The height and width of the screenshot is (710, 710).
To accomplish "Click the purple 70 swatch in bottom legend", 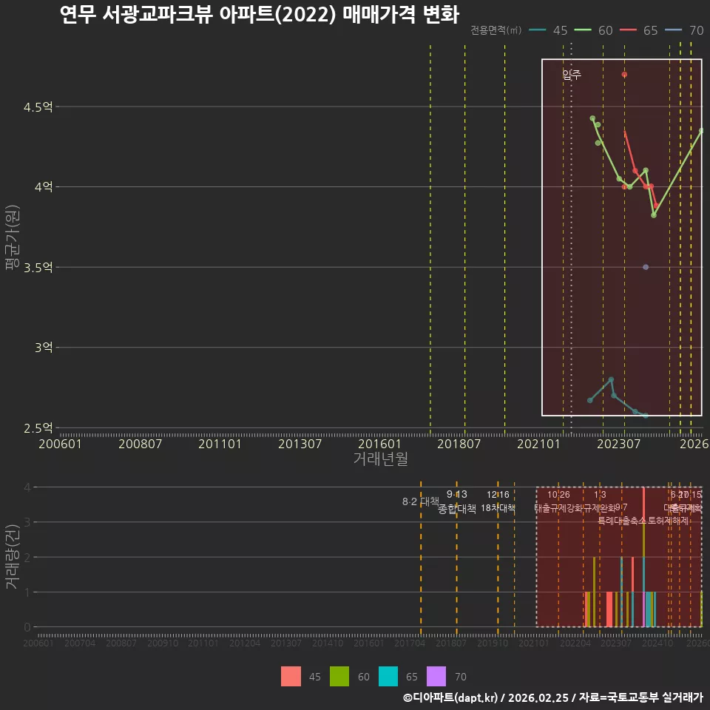I will [436, 677].
